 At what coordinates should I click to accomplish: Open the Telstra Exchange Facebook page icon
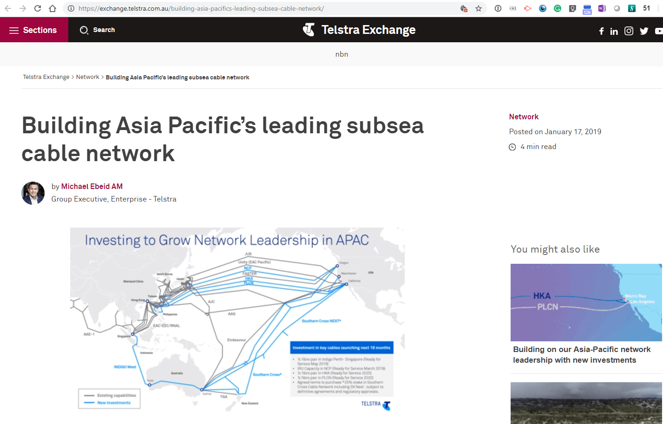click(601, 31)
